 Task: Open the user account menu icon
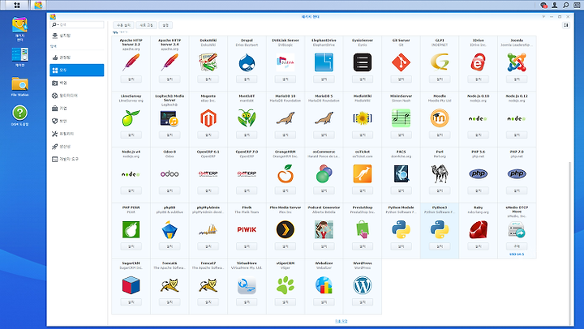[555, 5]
